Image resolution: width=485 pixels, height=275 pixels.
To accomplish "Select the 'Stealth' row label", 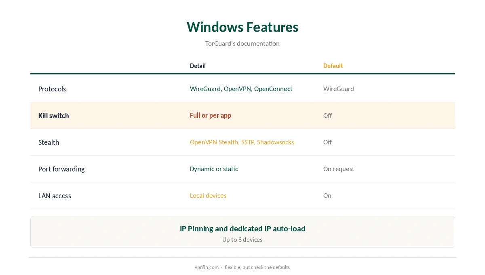I will (49, 142).
